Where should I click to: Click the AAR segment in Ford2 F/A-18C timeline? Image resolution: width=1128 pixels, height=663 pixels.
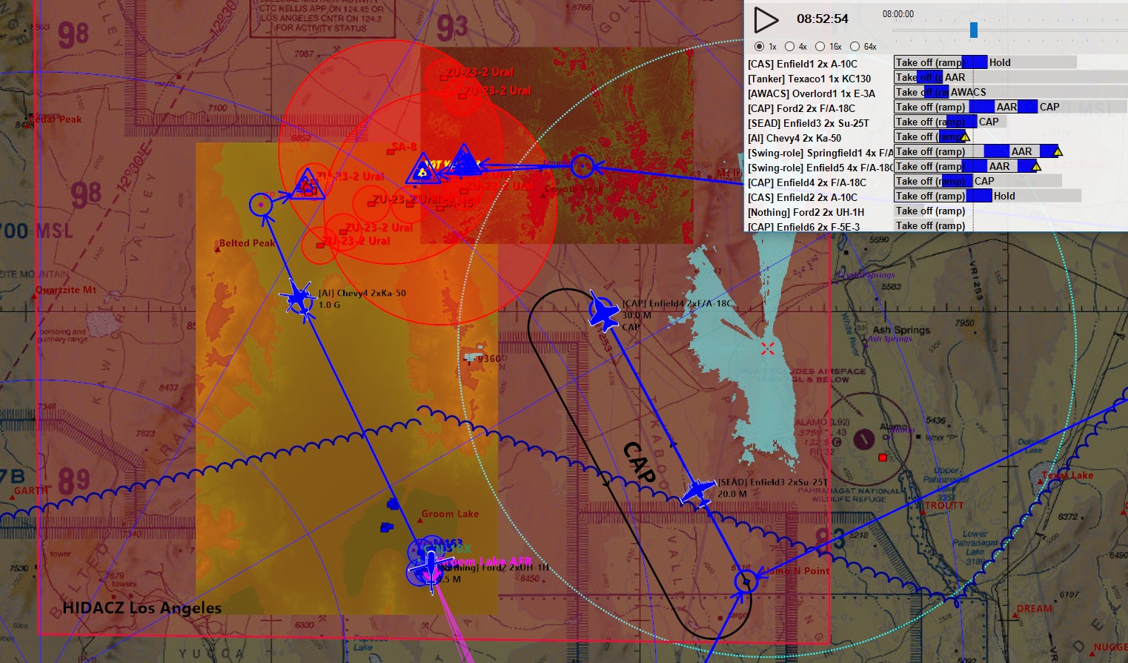(x=1006, y=107)
